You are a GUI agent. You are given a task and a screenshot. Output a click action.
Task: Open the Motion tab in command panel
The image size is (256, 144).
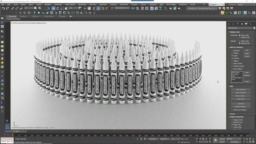pos(242,24)
